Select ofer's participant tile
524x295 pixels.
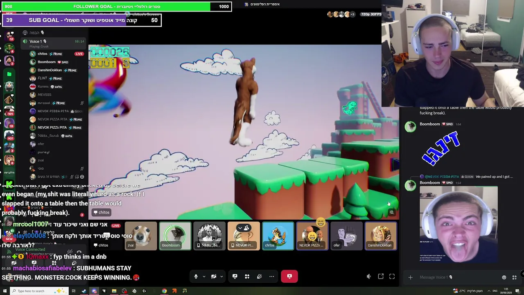[347, 236]
